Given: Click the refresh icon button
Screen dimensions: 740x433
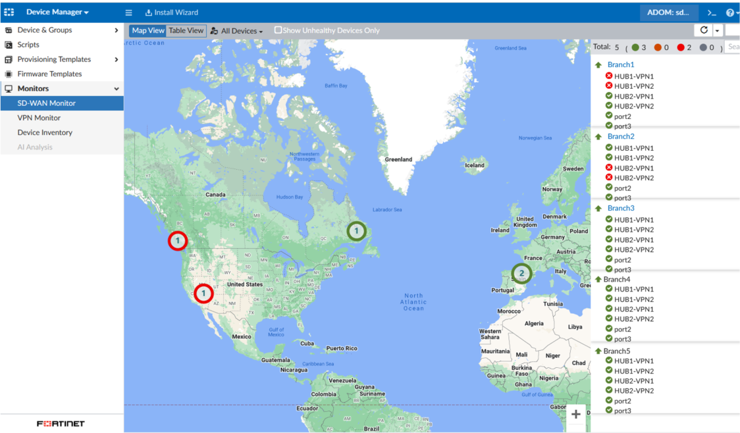Looking at the screenshot, I should point(704,30).
